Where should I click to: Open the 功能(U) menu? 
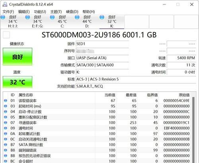point(40,12)
